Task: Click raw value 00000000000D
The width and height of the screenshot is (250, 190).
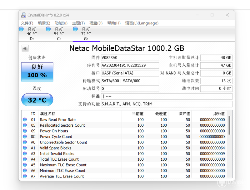Action: 212,137
